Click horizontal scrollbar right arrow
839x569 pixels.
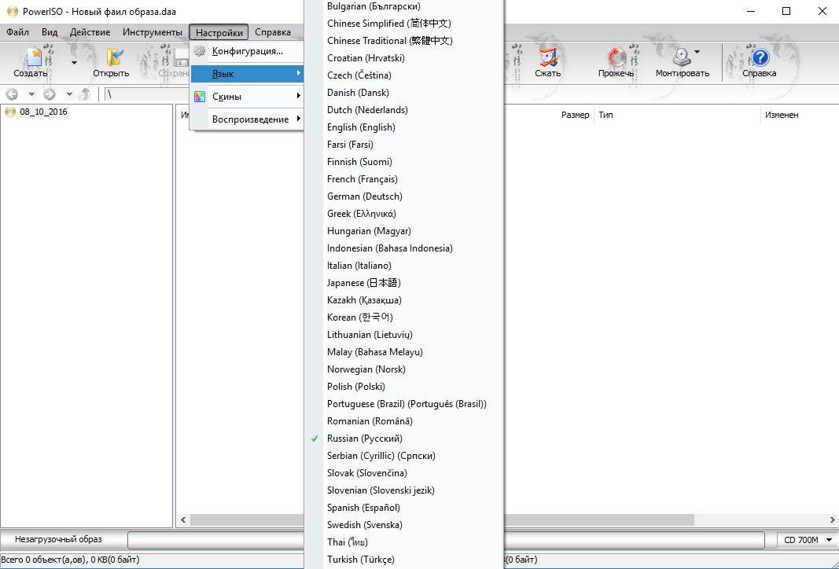[832, 519]
